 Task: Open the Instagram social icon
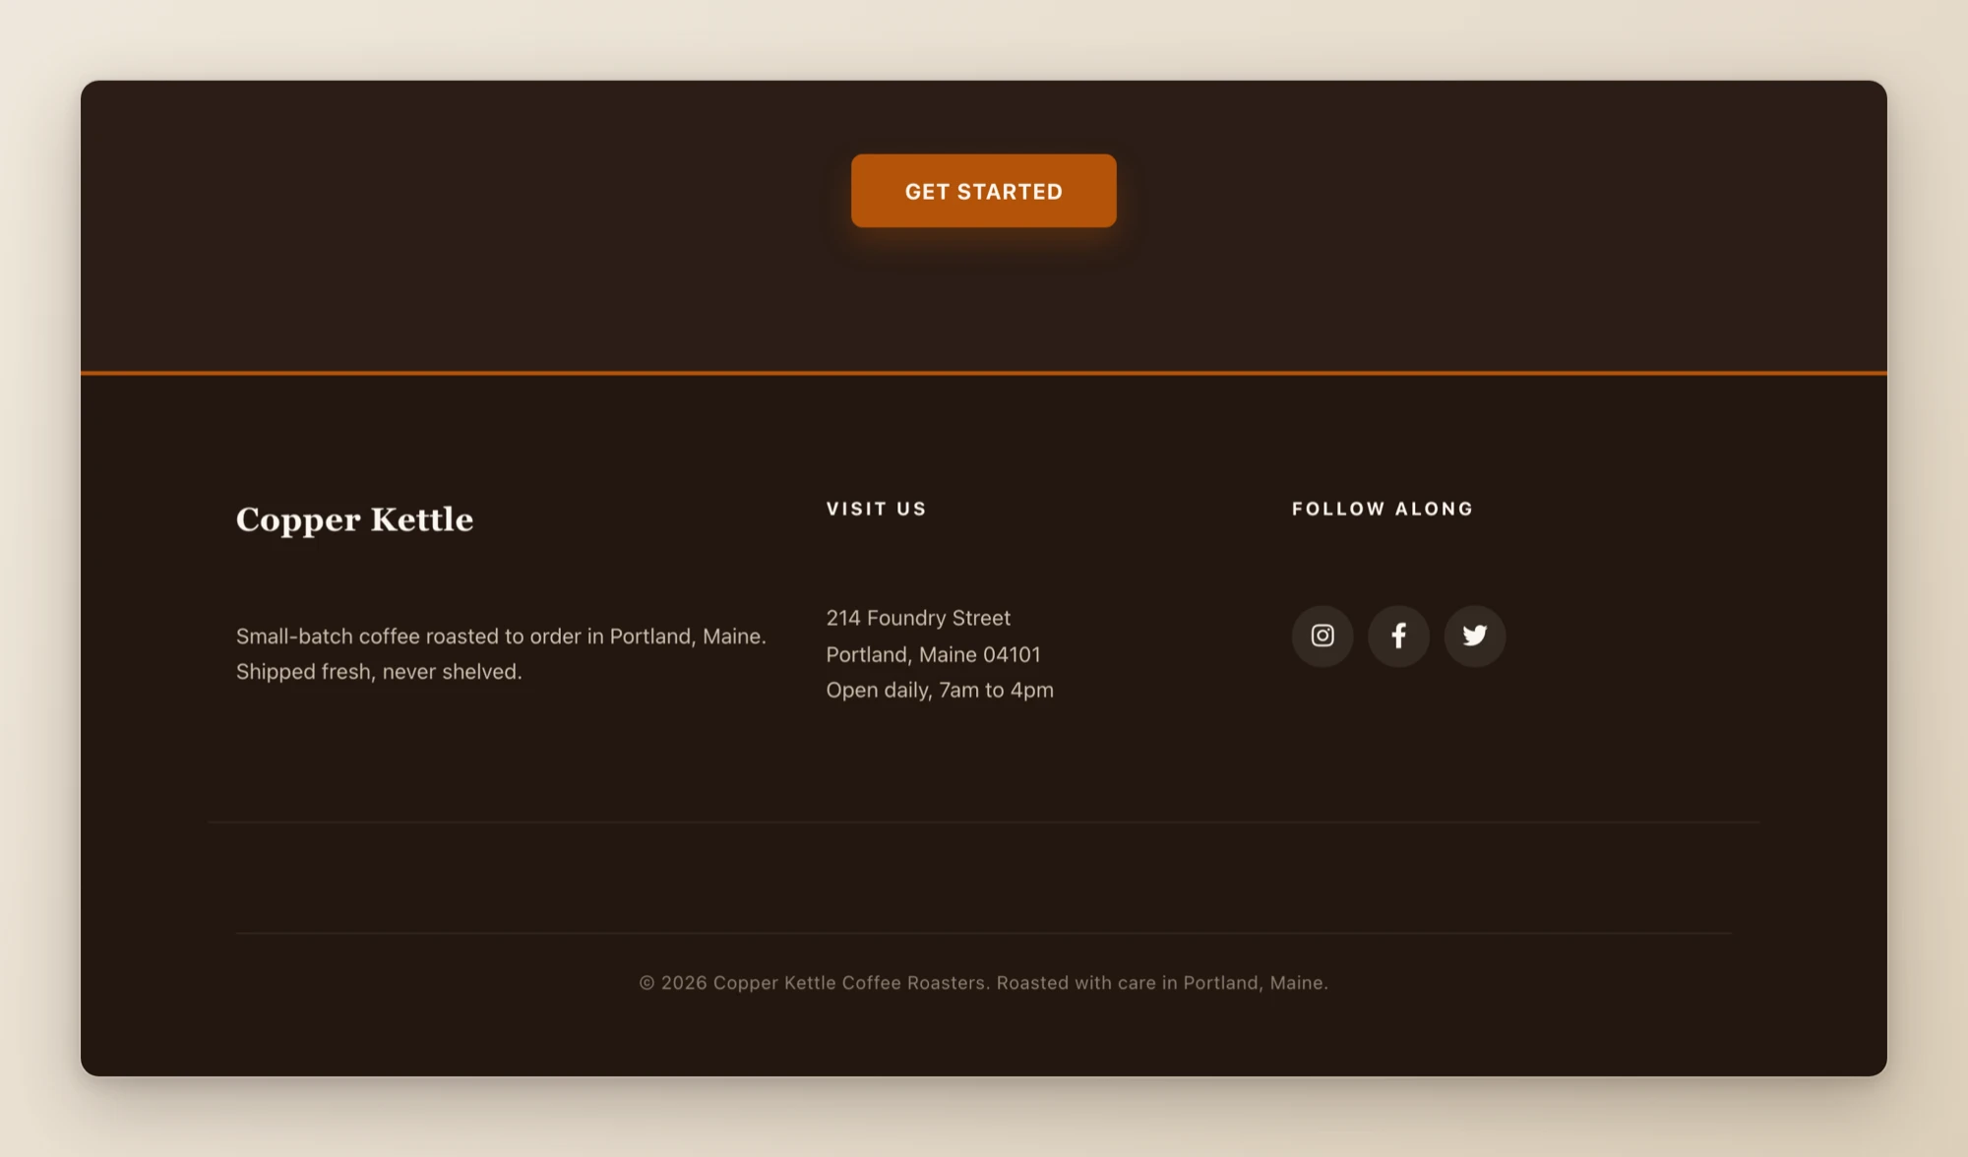[x=1322, y=636]
